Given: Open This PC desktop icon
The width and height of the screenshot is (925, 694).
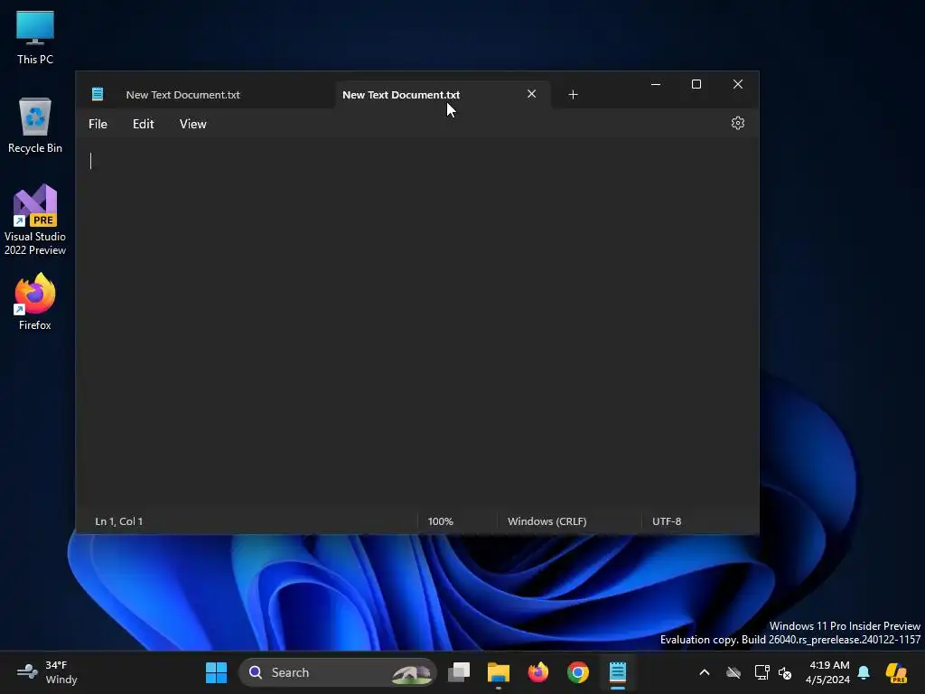Looking at the screenshot, I should 35,37.
